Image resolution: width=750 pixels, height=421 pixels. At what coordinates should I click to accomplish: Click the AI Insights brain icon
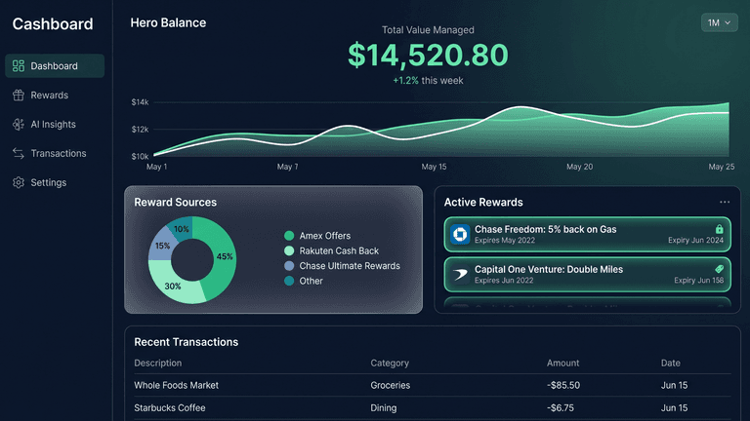[x=19, y=124]
